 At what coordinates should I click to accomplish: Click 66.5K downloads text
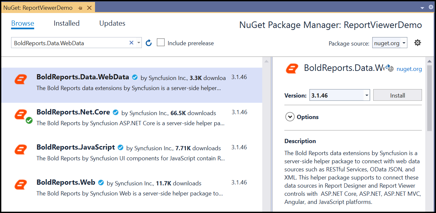click(193, 113)
